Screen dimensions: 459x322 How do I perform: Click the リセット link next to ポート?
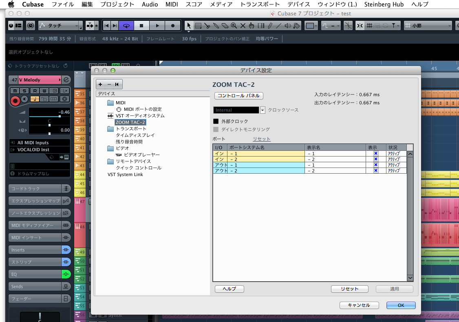click(262, 139)
